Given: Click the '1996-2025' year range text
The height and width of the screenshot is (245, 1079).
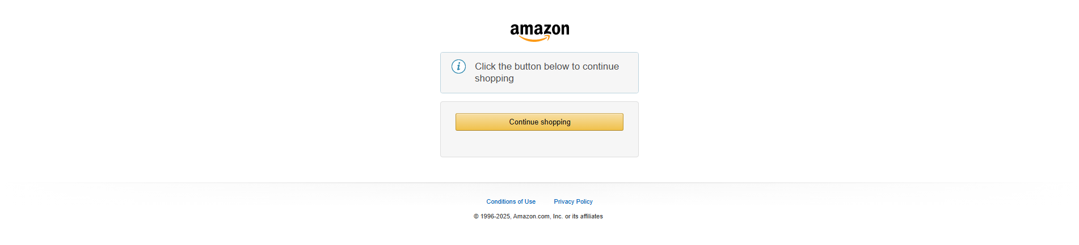Looking at the screenshot, I should point(495,216).
